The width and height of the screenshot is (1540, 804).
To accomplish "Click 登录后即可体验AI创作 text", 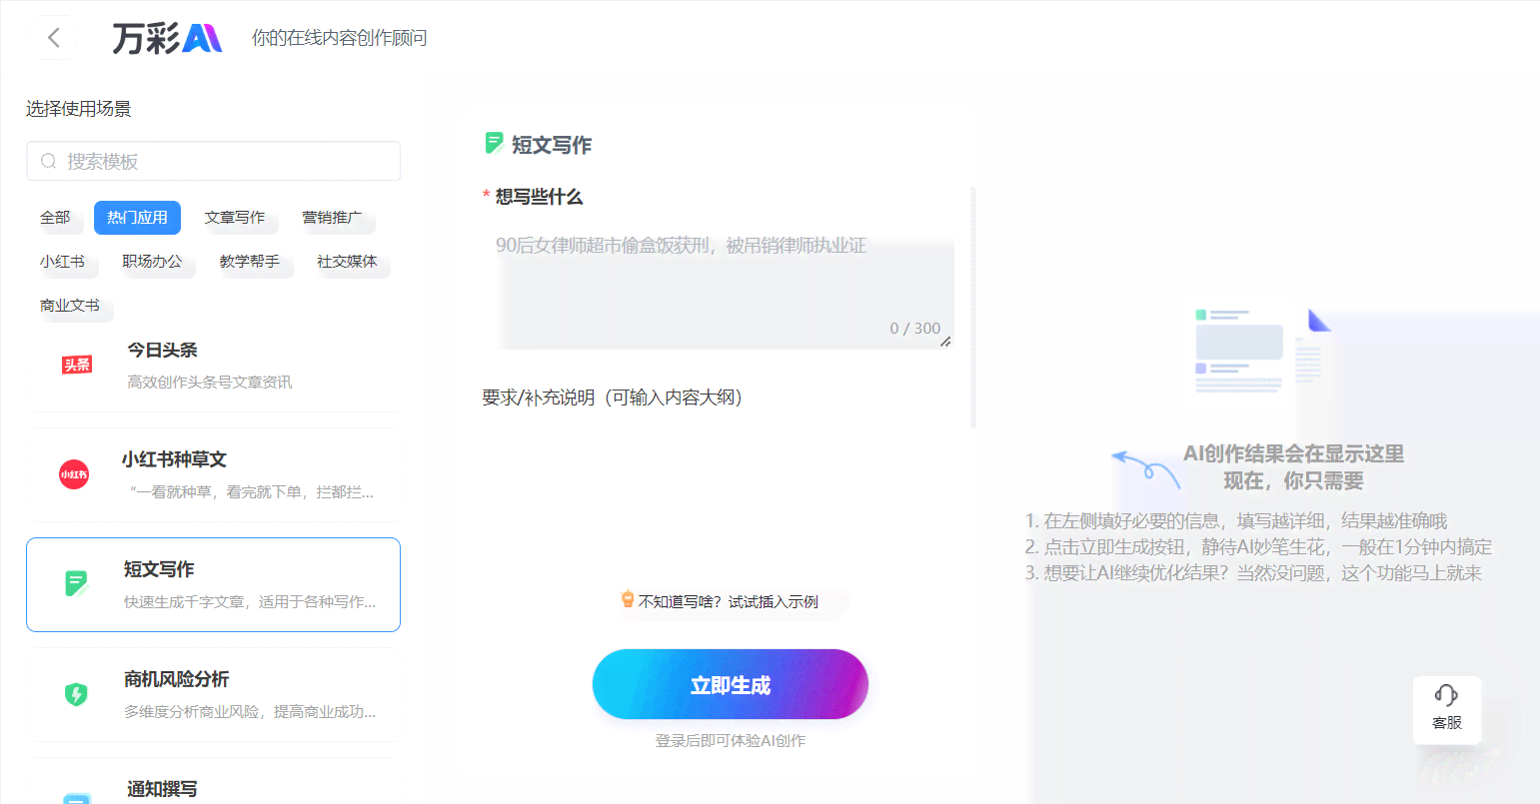I will tap(731, 741).
